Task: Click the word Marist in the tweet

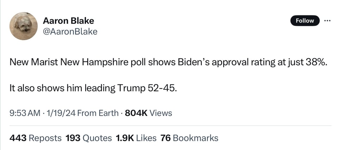Action: point(45,62)
